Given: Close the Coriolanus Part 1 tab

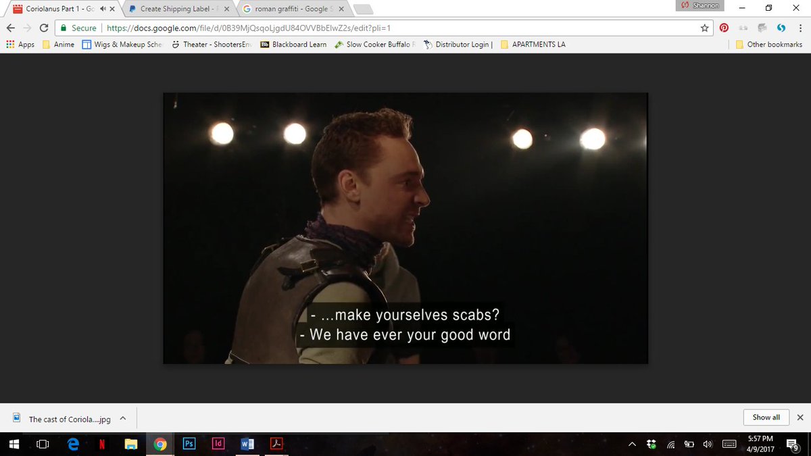Looking at the screenshot, I should point(112,9).
